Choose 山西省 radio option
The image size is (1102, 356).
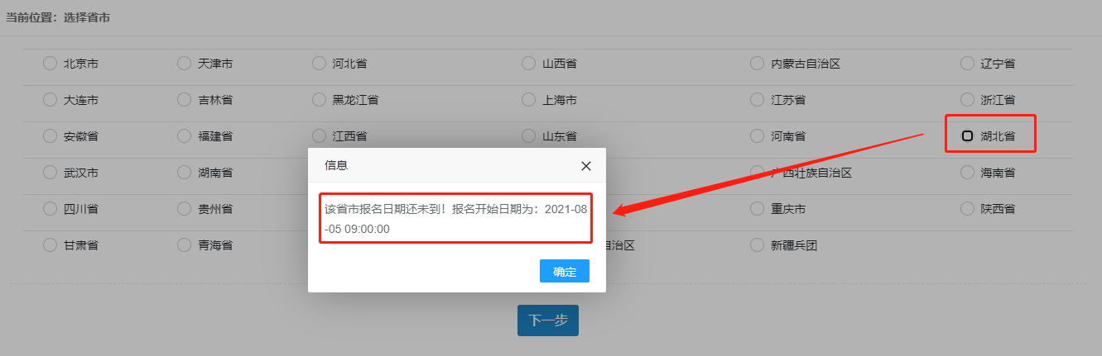[x=529, y=63]
